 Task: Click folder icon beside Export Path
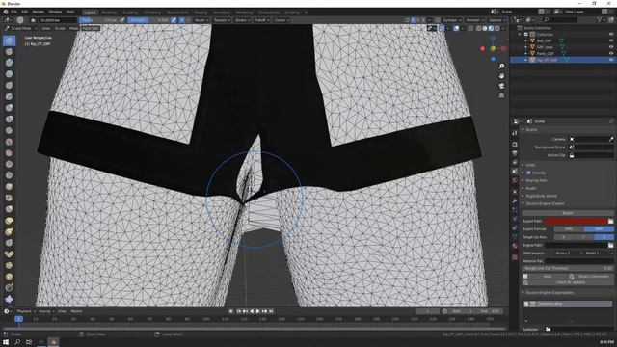tap(610, 221)
